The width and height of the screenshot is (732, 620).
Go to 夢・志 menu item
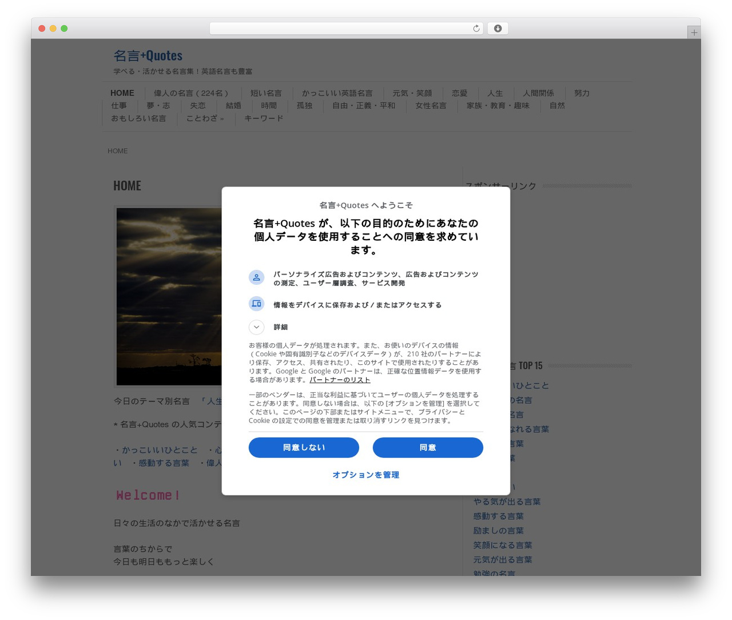158,106
